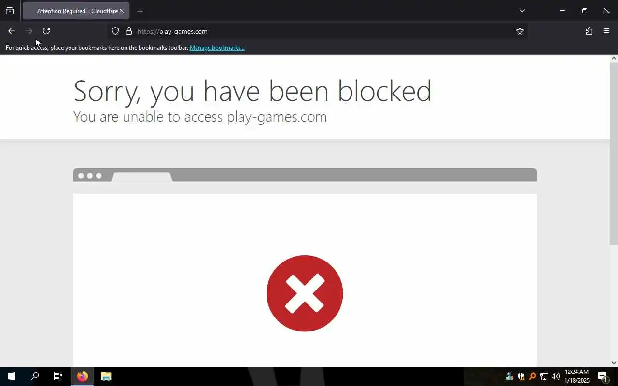This screenshot has width=618, height=386.
Task: Open the Extensions puzzle icon
Action: (x=589, y=31)
